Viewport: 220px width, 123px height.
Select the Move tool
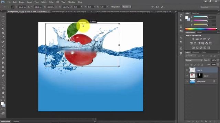pyautogui.click(x=3, y=16)
